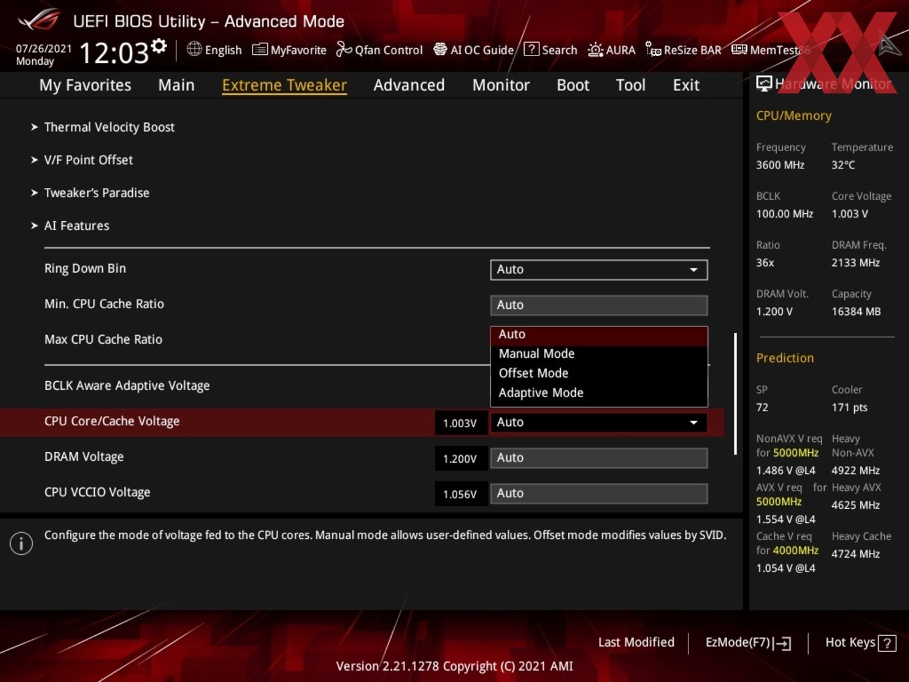Choose Adaptive Mode in the dropdown list
909x682 pixels.
click(x=599, y=392)
